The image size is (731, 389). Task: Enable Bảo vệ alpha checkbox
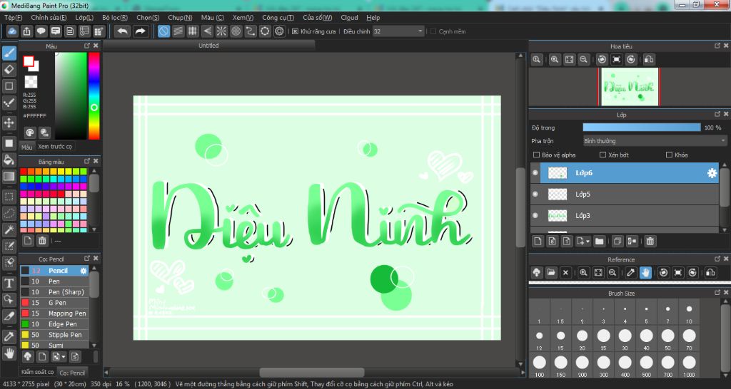pyautogui.click(x=535, y=155)
